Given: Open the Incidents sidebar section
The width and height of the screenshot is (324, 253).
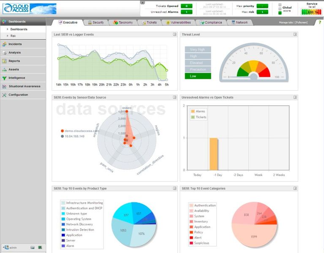Looking at the screenshot, I should point(23,44).
